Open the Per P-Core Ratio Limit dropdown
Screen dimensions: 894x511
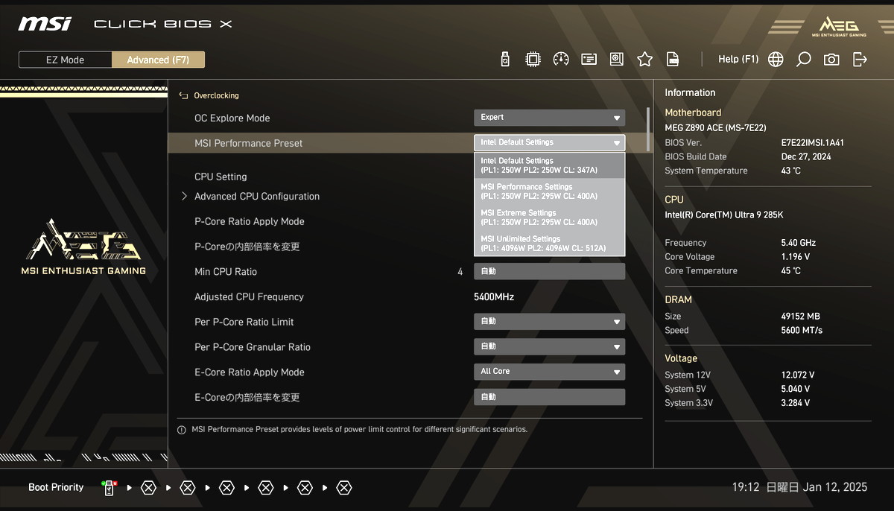[549, 322]
